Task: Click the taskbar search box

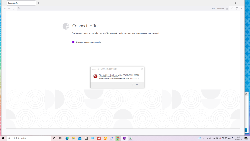Action: click(29, 138)
